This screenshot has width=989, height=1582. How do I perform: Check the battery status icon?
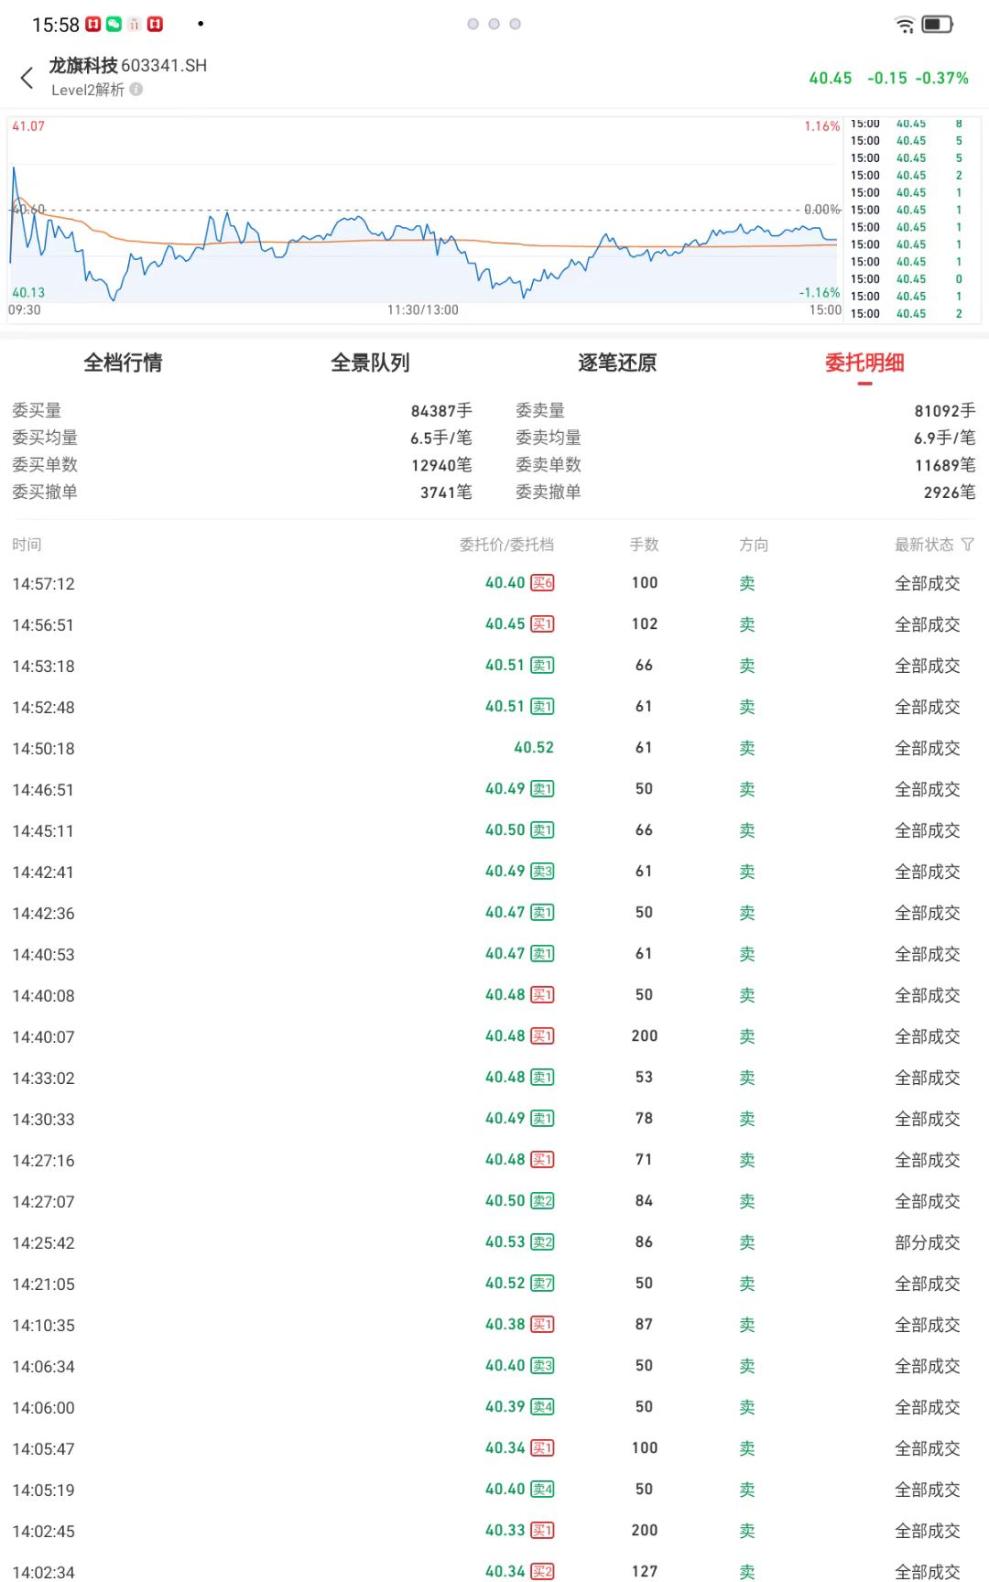[938, 25]
